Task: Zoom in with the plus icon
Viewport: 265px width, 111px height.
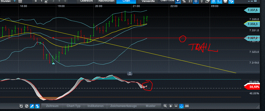Action: pos(171,106)
